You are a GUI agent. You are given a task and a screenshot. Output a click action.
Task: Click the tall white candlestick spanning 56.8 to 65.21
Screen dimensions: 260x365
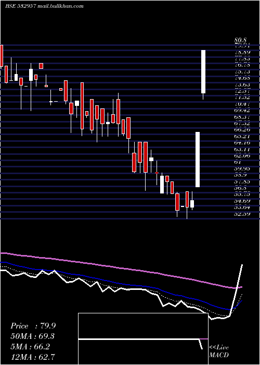[x=198, y=160]
